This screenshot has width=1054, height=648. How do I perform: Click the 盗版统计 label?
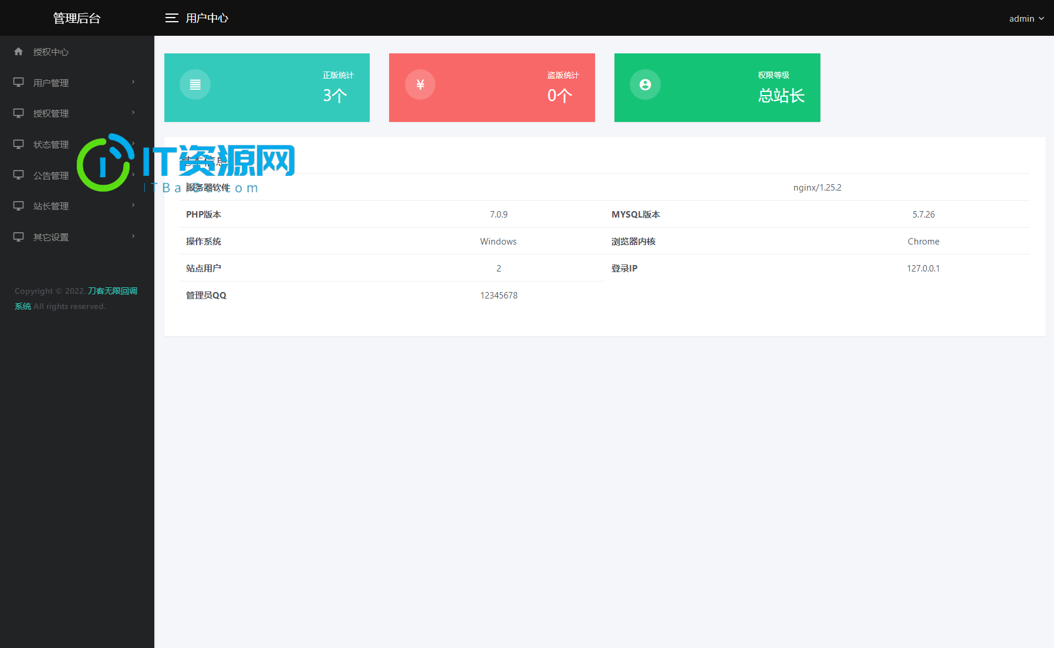(563, 75)
